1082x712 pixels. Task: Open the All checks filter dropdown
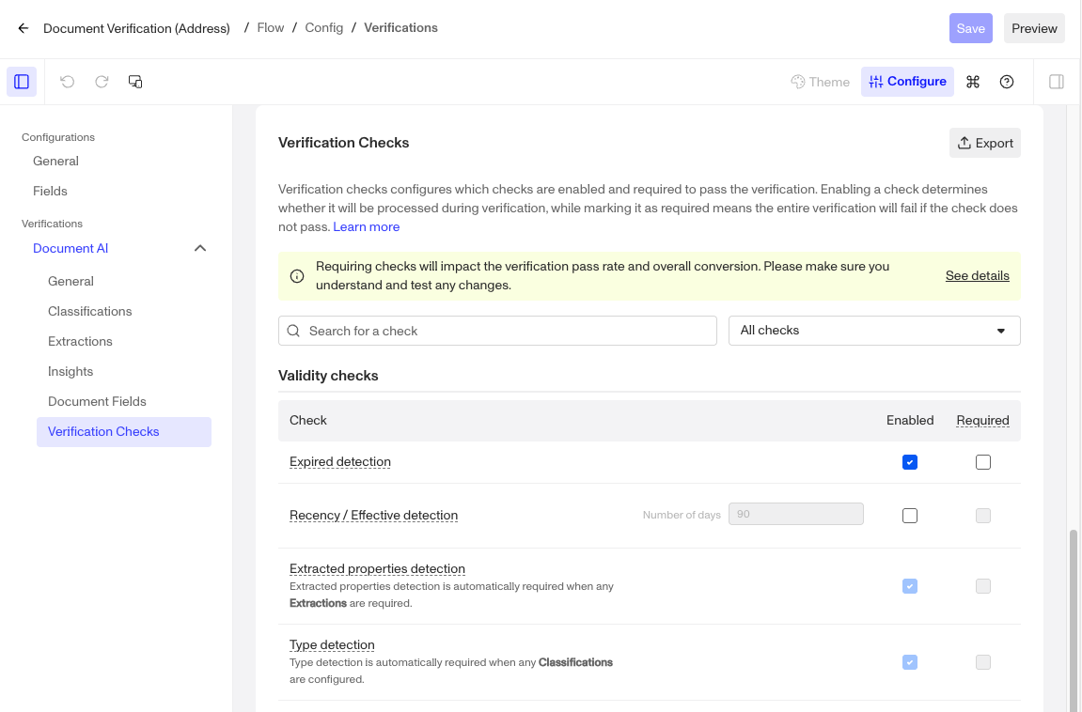874,331
